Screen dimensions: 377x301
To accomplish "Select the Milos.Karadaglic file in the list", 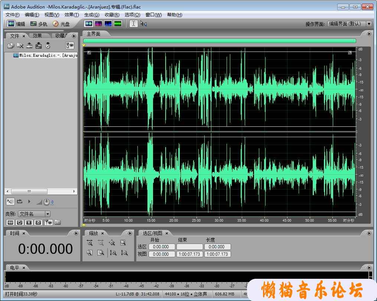I will click(45, 56).
